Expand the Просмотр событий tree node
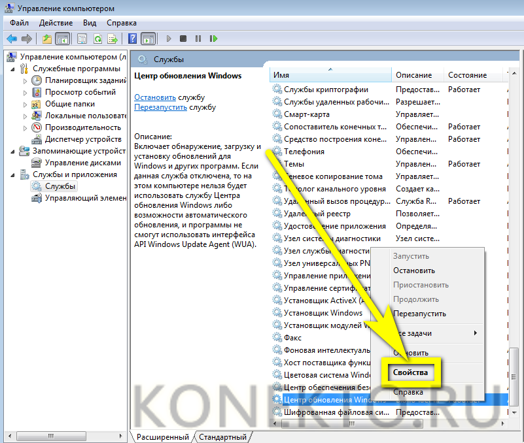The width and height of the screenshot is (524, 443). point(26,92)
